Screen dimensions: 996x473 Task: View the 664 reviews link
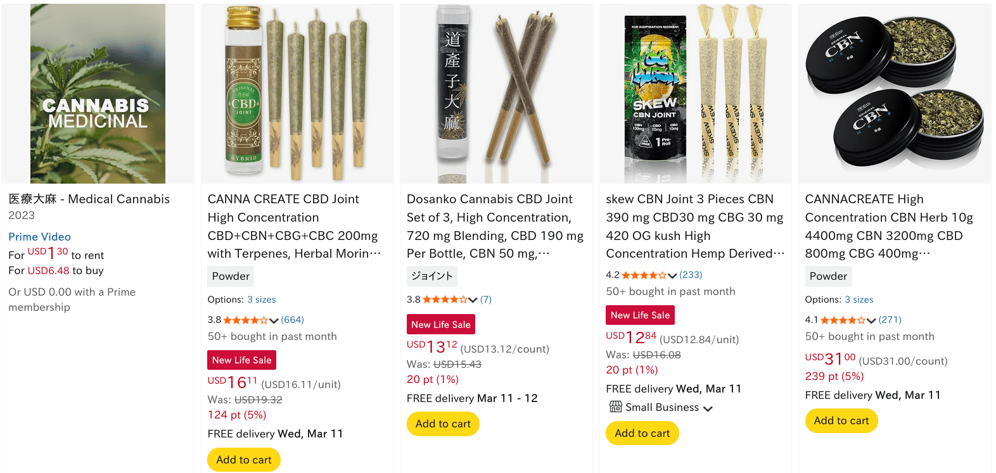(292, 320)
